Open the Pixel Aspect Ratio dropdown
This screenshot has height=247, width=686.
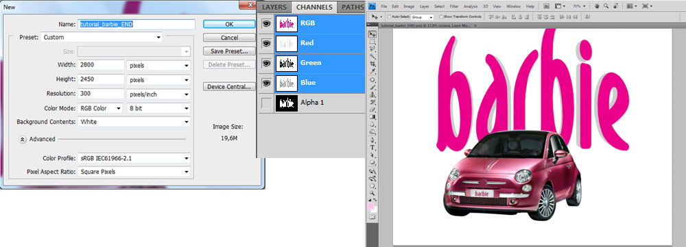(134, 172)
